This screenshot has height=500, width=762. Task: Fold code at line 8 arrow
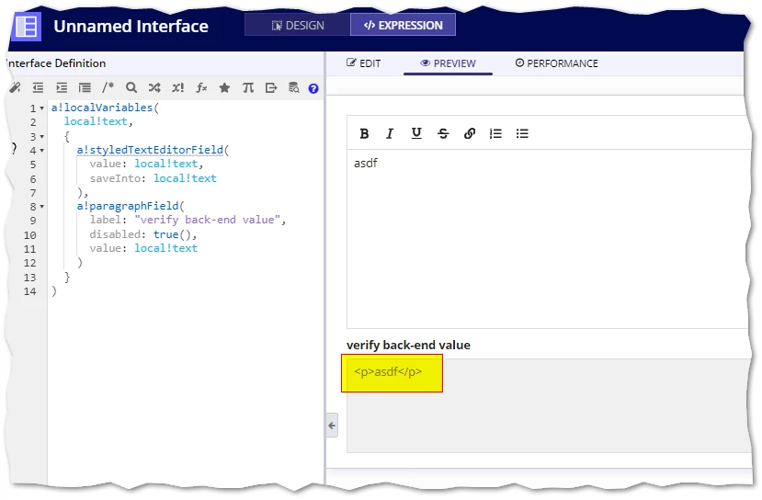(x=41, y=207)
